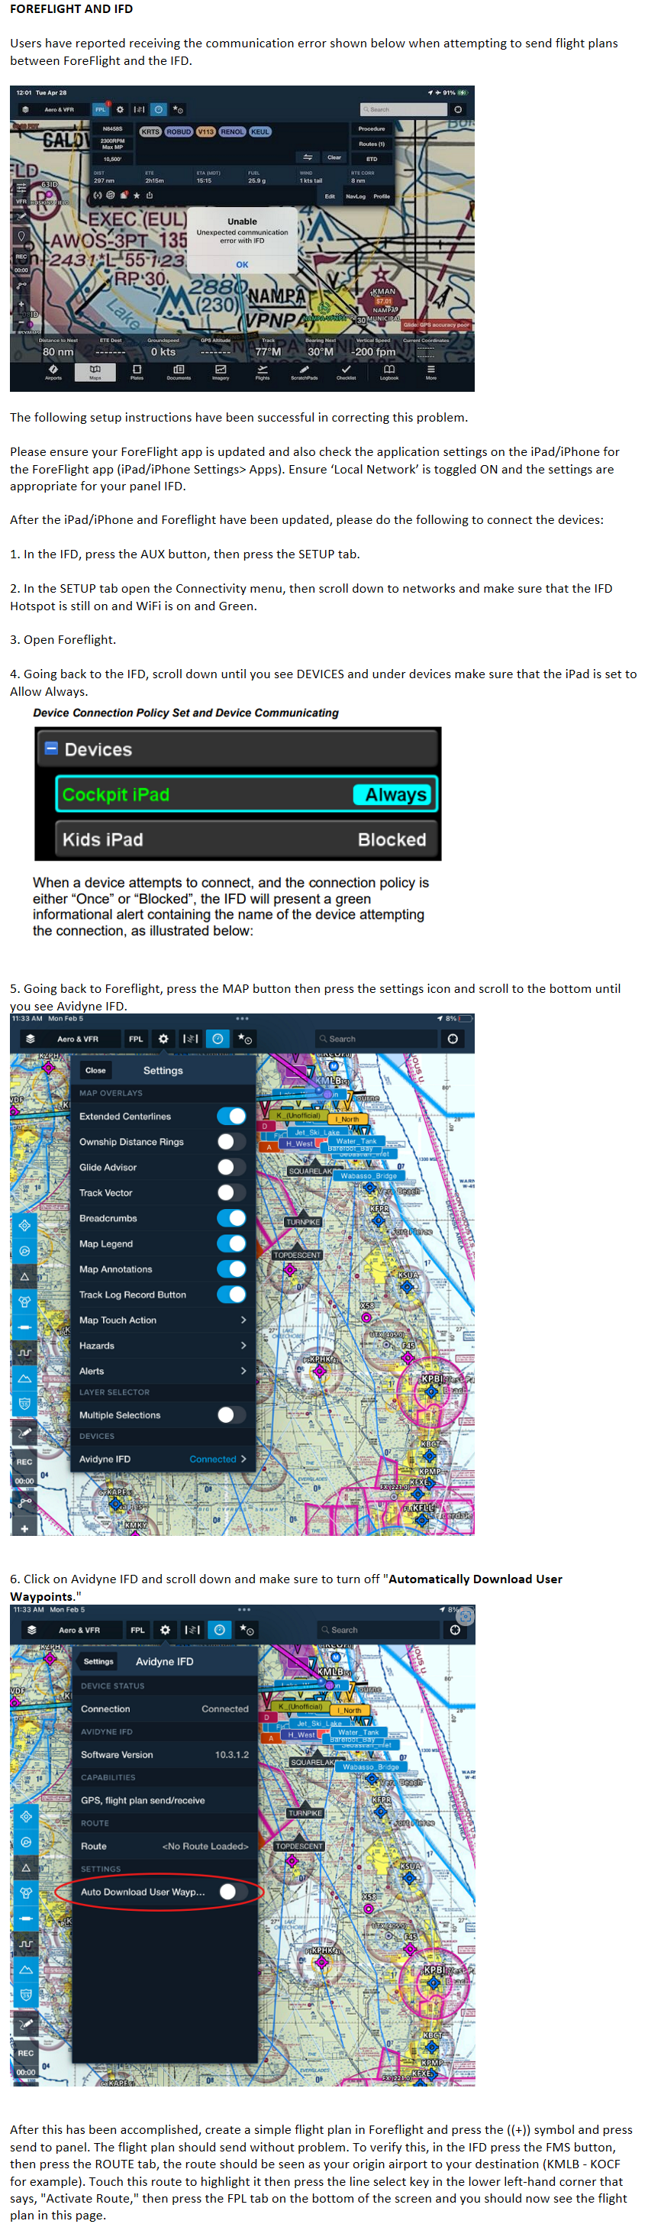
Task: Toggle Multiple Selections switch
Action: (x=231, y=1415)
